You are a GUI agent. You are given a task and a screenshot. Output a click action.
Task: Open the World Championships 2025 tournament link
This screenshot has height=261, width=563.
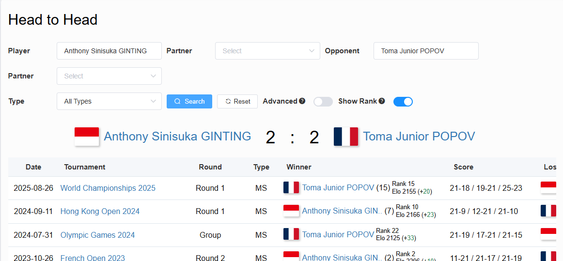108,188
